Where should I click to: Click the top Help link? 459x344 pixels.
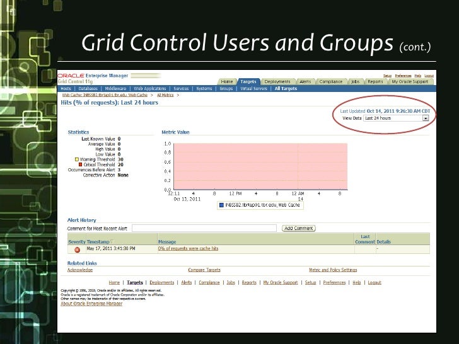(x=418, y=76)
